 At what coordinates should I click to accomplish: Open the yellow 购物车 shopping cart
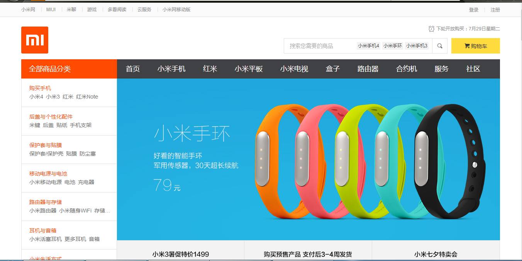click(x=475, y=46)
